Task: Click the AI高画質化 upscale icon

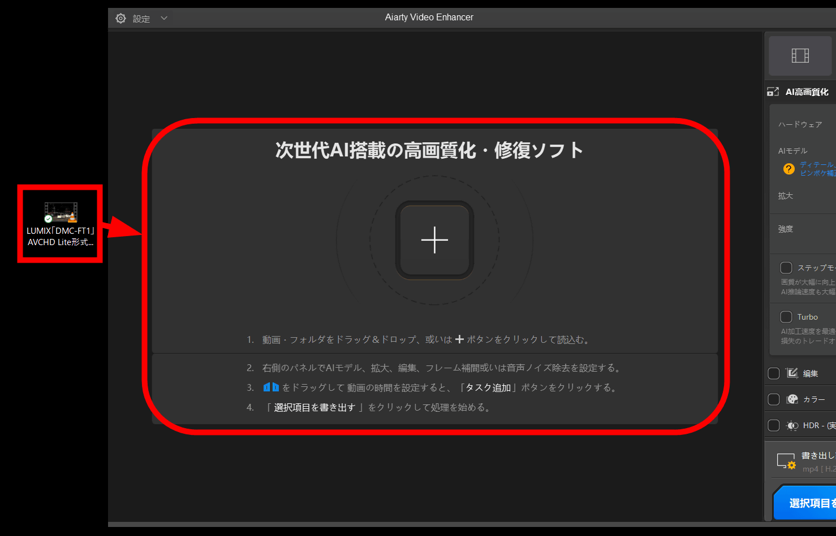Action: (773, 91)
